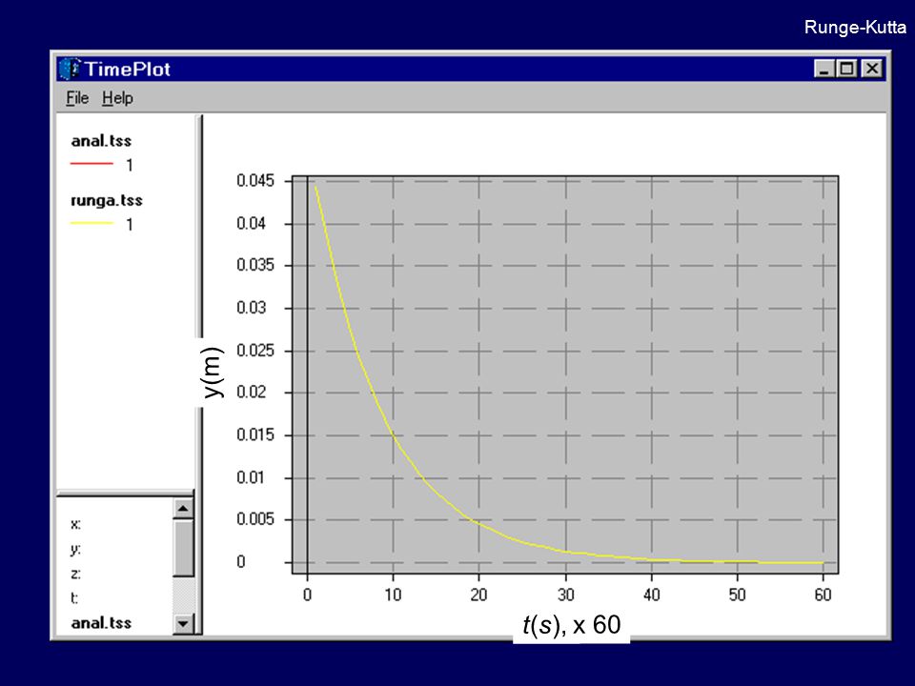The width and height of the screenshot is (915, 686).
Task: Close the TimePlot window
Action: (872, 69)
